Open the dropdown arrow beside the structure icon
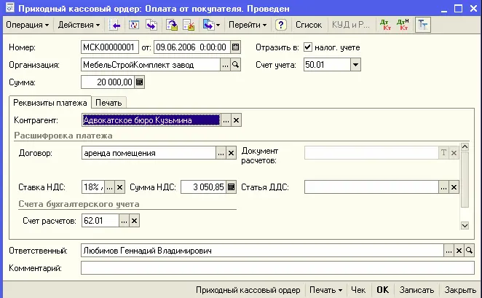 [x=218, y=25]
